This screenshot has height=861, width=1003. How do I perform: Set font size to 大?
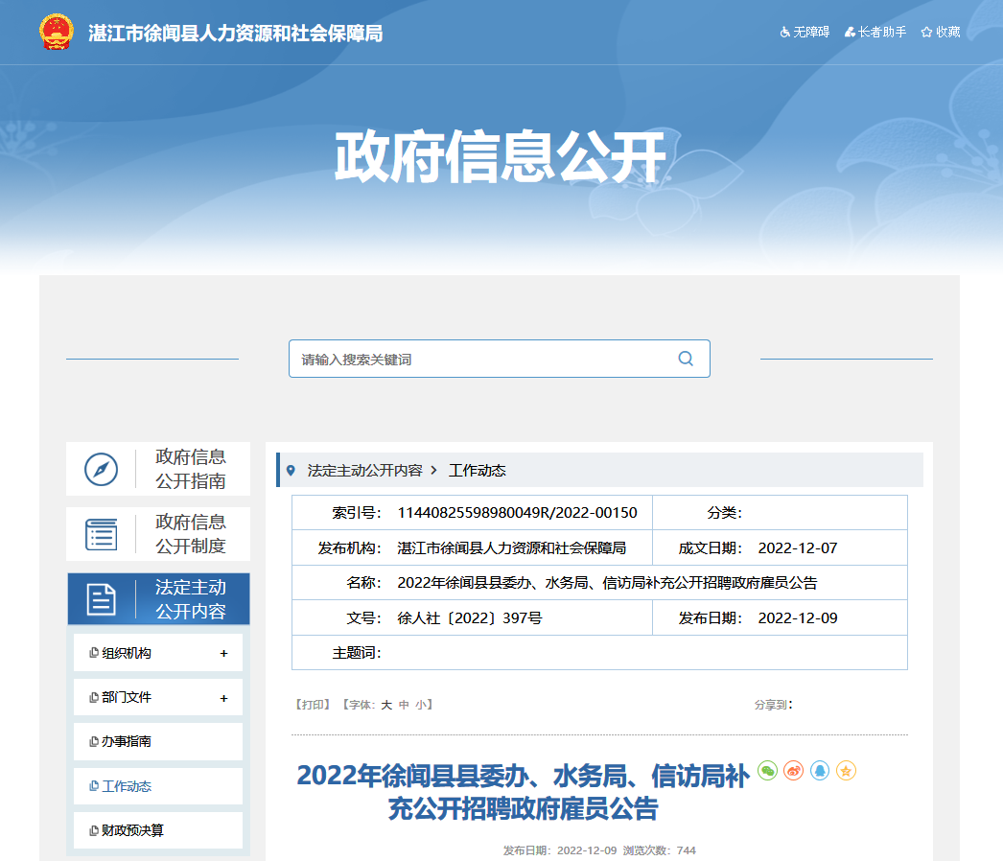[x=386, y=705]
